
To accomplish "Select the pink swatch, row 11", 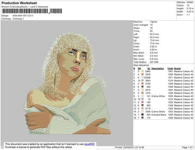I will (143, 102).
